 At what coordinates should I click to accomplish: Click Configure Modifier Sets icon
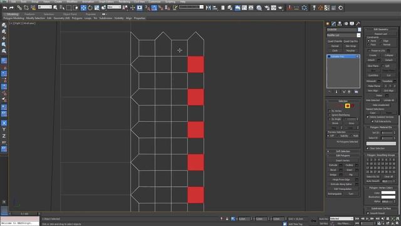click(x=357, y=92)
